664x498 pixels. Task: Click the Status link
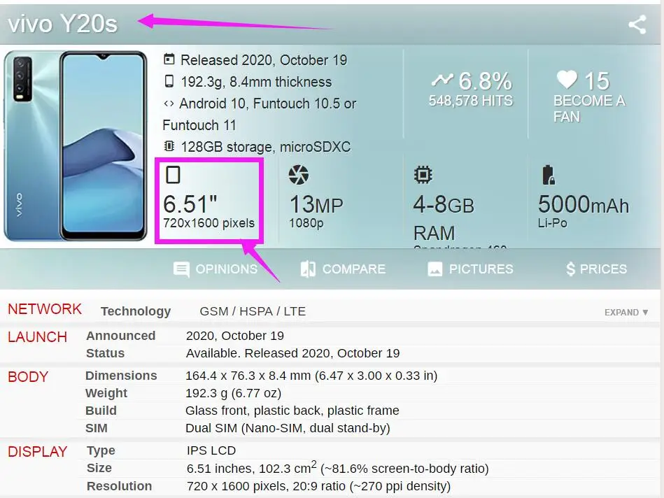[x=106, y=353]
